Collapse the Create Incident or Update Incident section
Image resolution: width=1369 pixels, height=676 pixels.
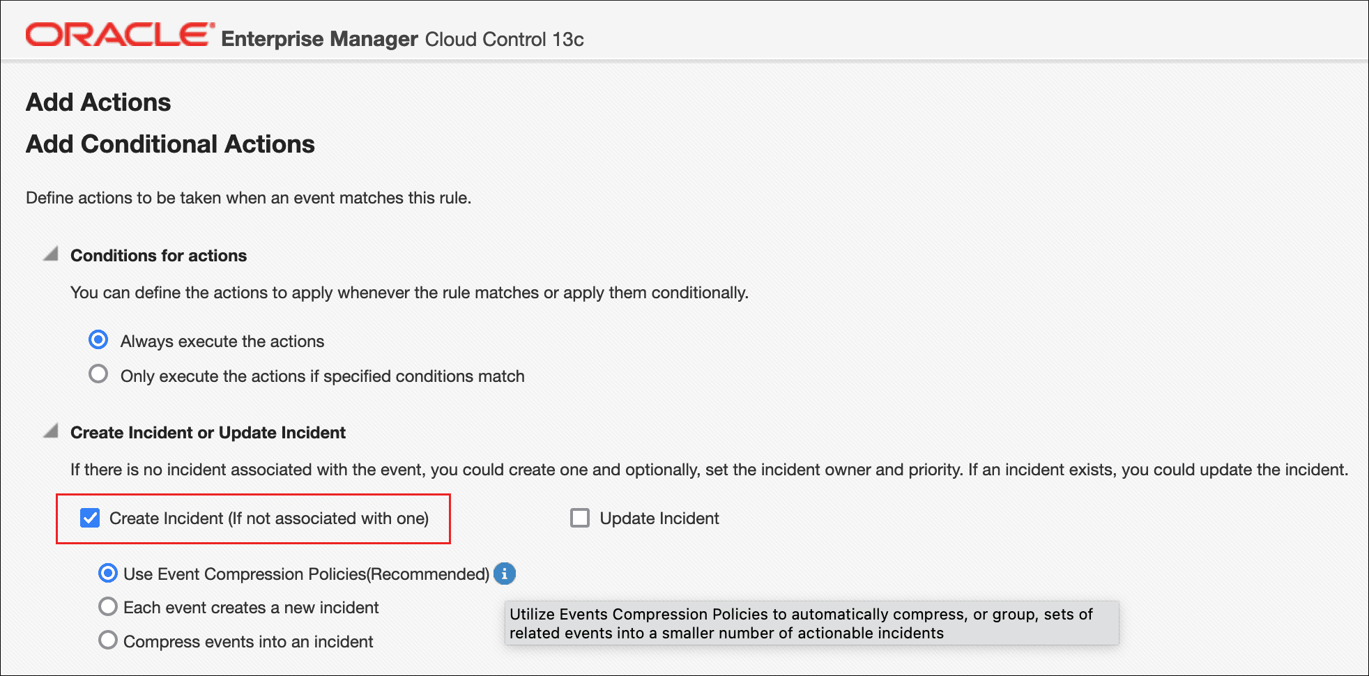[51, 431]
